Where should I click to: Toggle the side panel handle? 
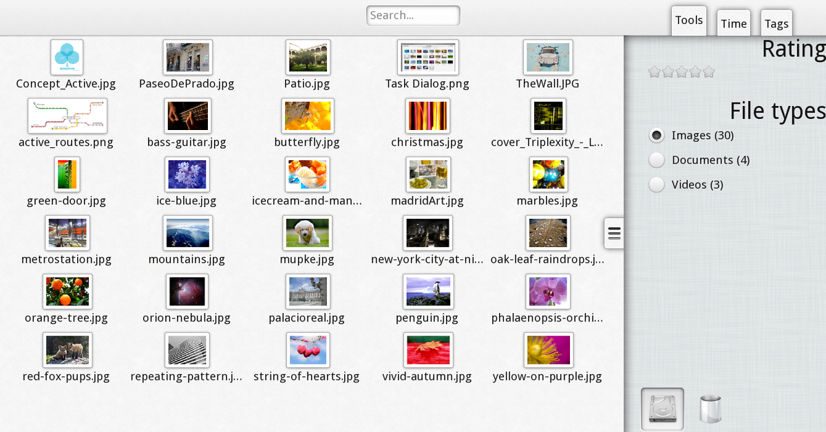[x=614, y=233]
